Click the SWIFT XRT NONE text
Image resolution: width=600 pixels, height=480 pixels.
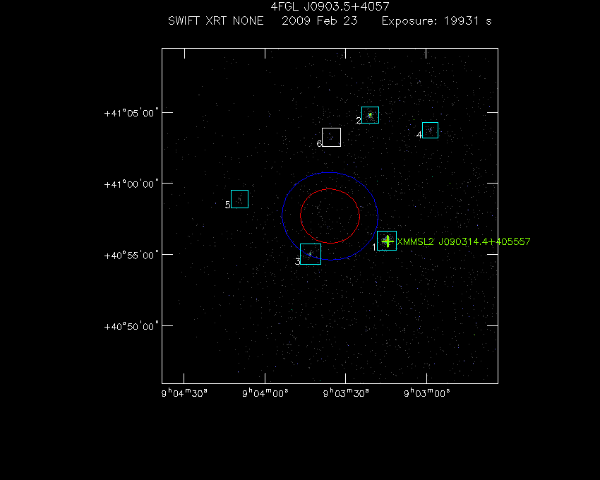point(216,20)
